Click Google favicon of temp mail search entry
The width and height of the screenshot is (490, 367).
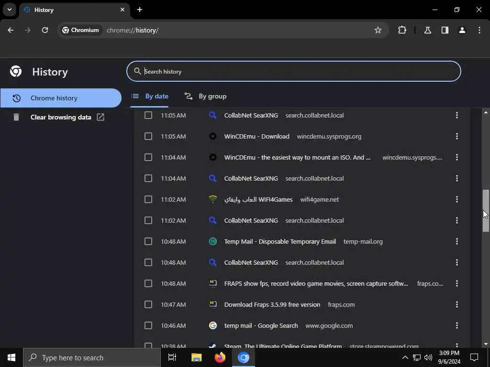[213, 325]
